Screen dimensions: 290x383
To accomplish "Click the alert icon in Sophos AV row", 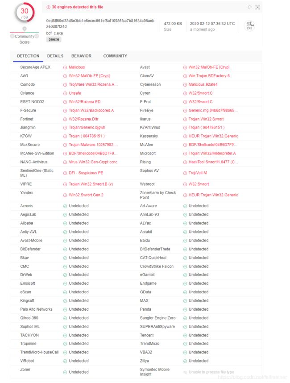I will pos(185,173).
